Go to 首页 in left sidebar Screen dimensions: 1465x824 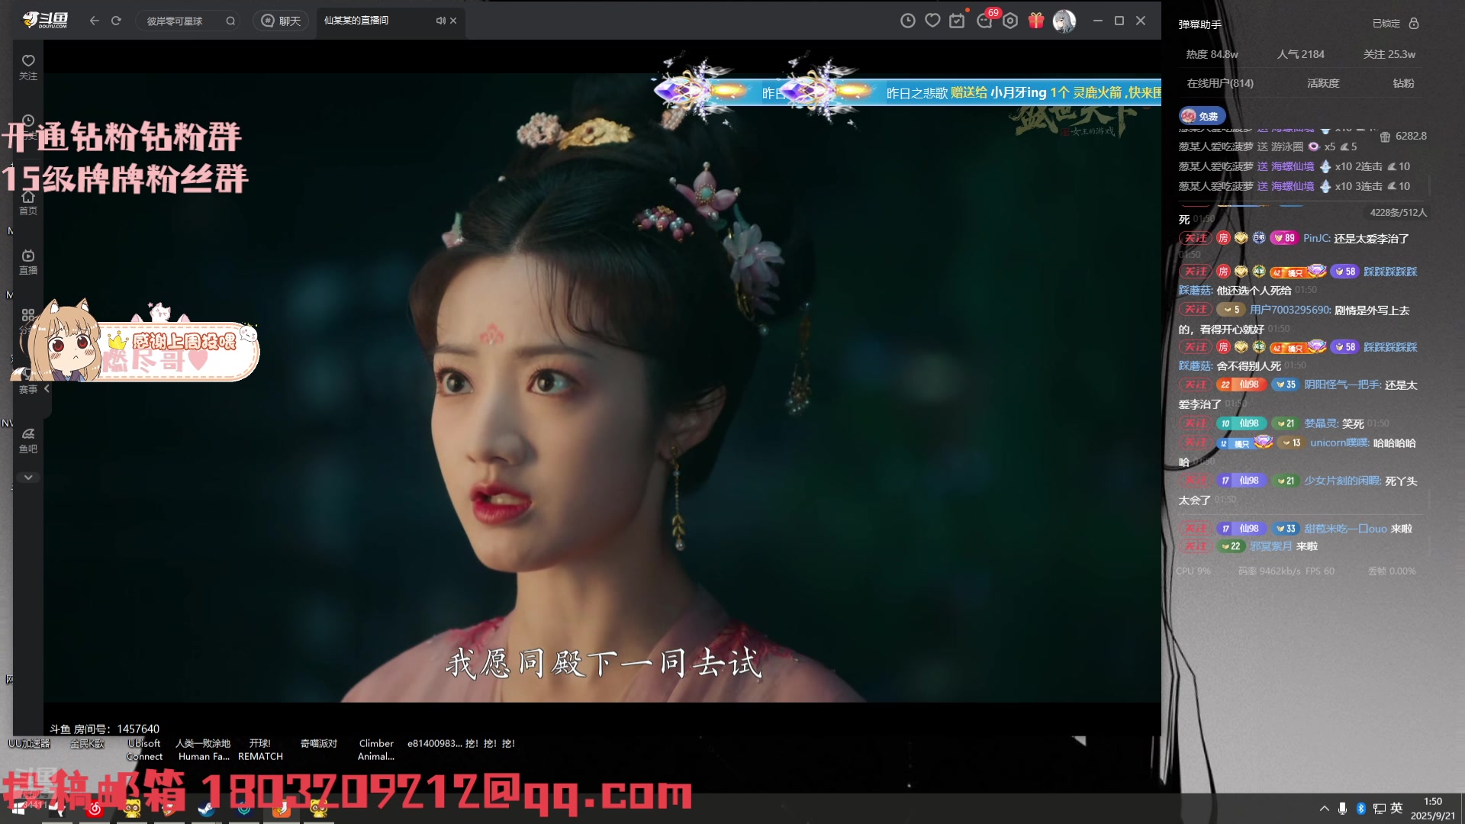[28, 203]
